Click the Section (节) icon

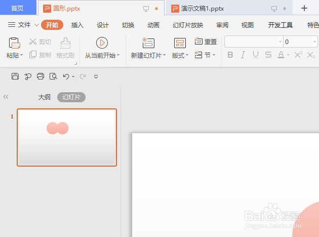(198, 55)
